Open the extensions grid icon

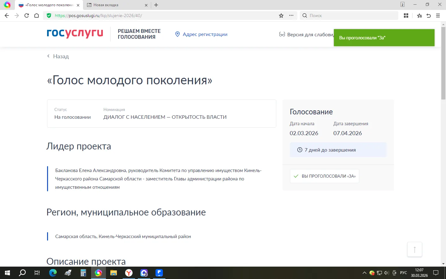pyautogui.click(x=406, y=15)
